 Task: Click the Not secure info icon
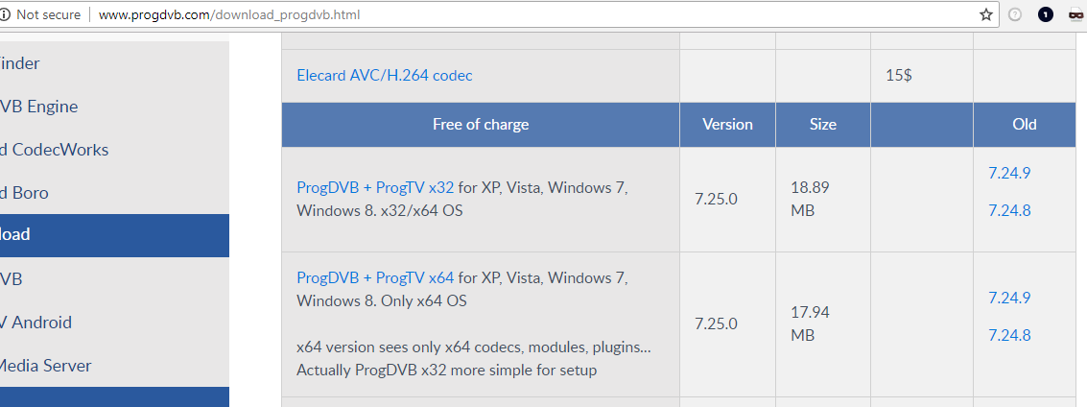[5, 14]
